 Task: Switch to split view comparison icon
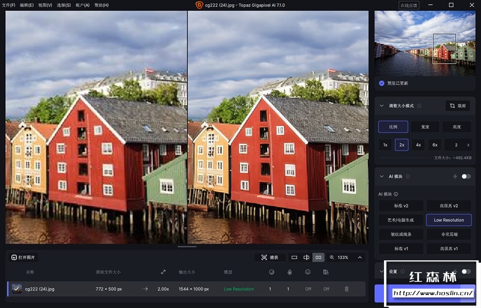tap(306, 257)
